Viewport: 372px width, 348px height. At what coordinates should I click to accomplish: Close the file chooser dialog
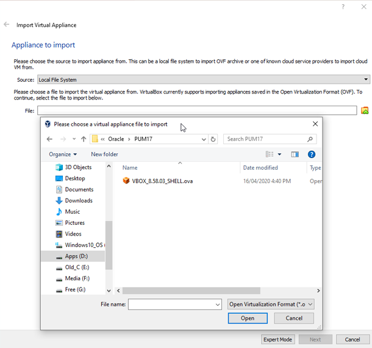(315, 124)
